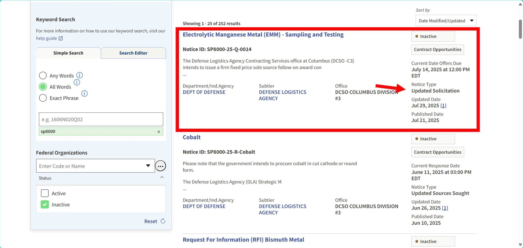This screenshot has width=523, height=248.
Task: Click the Reset circular arrow icon
Action: (163, 221)
